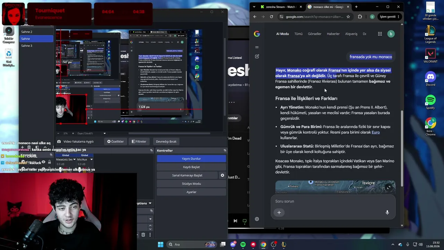This screenshot has height=250, width=444.
Task: Show hidden system tray icons
Action: (x=393, y=244)
